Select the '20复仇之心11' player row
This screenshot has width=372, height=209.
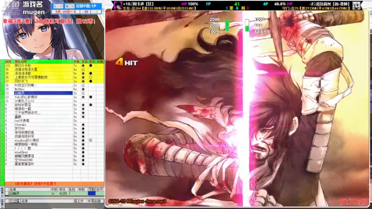pyautogui.click(x=54, y=101)
